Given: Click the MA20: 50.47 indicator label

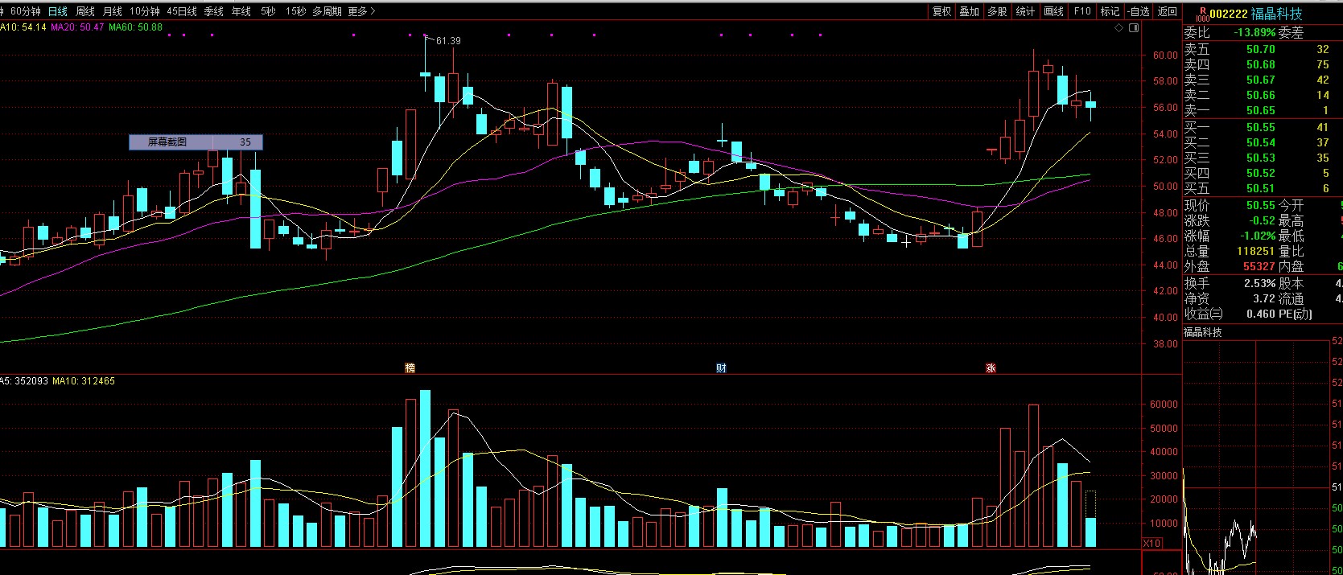Looking at the screenshot, I should (x=77, y=27).
